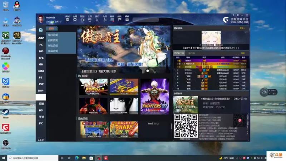Click the user avatar picture
This screenshot has width=286, height=161.
[x=41, y=19]
